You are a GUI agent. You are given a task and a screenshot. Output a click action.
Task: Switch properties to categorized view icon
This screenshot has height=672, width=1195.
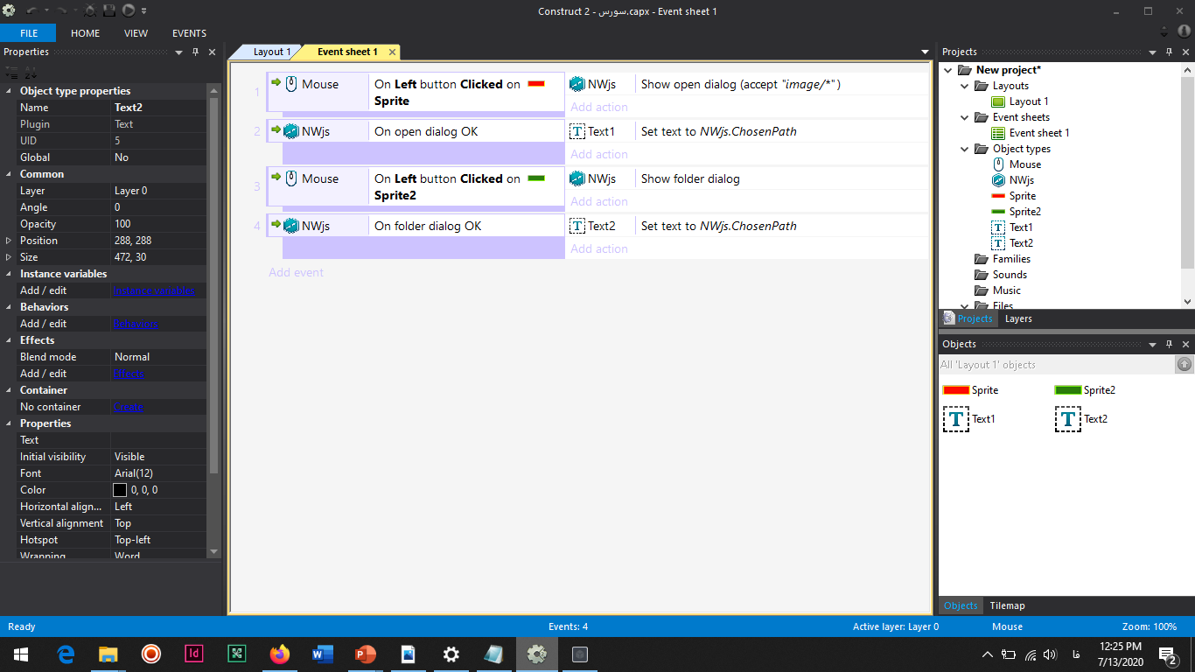click(x=11, y=73)
